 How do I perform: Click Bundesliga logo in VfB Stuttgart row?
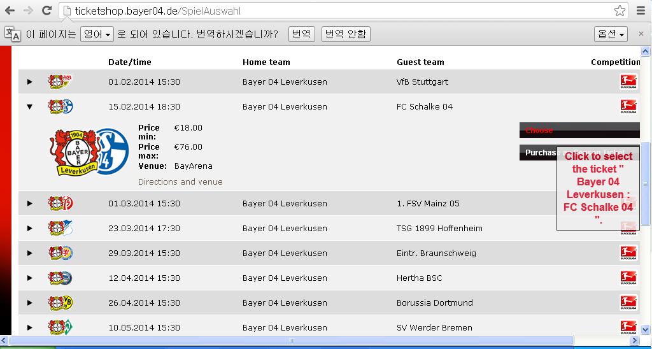click(x=628, y=82)
